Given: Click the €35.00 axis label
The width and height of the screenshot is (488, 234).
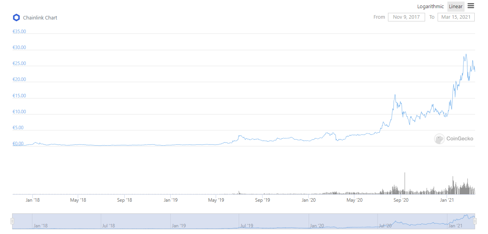Looking at the screenshot, I should 19,32.
